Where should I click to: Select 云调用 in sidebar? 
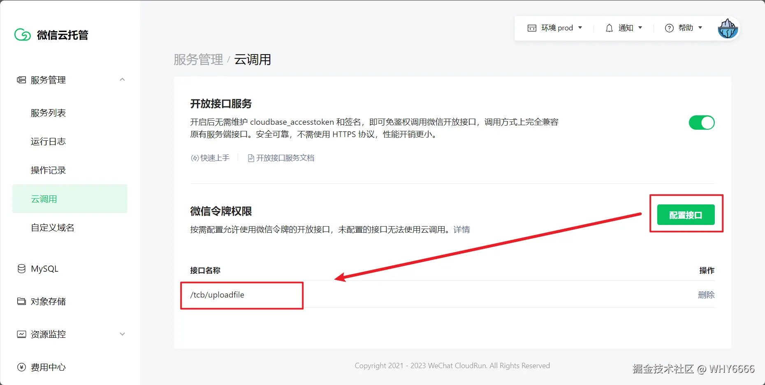(x=70, y=199)
